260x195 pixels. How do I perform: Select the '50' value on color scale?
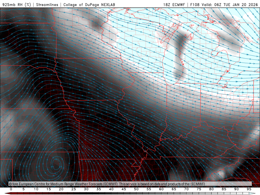[136, 189]
